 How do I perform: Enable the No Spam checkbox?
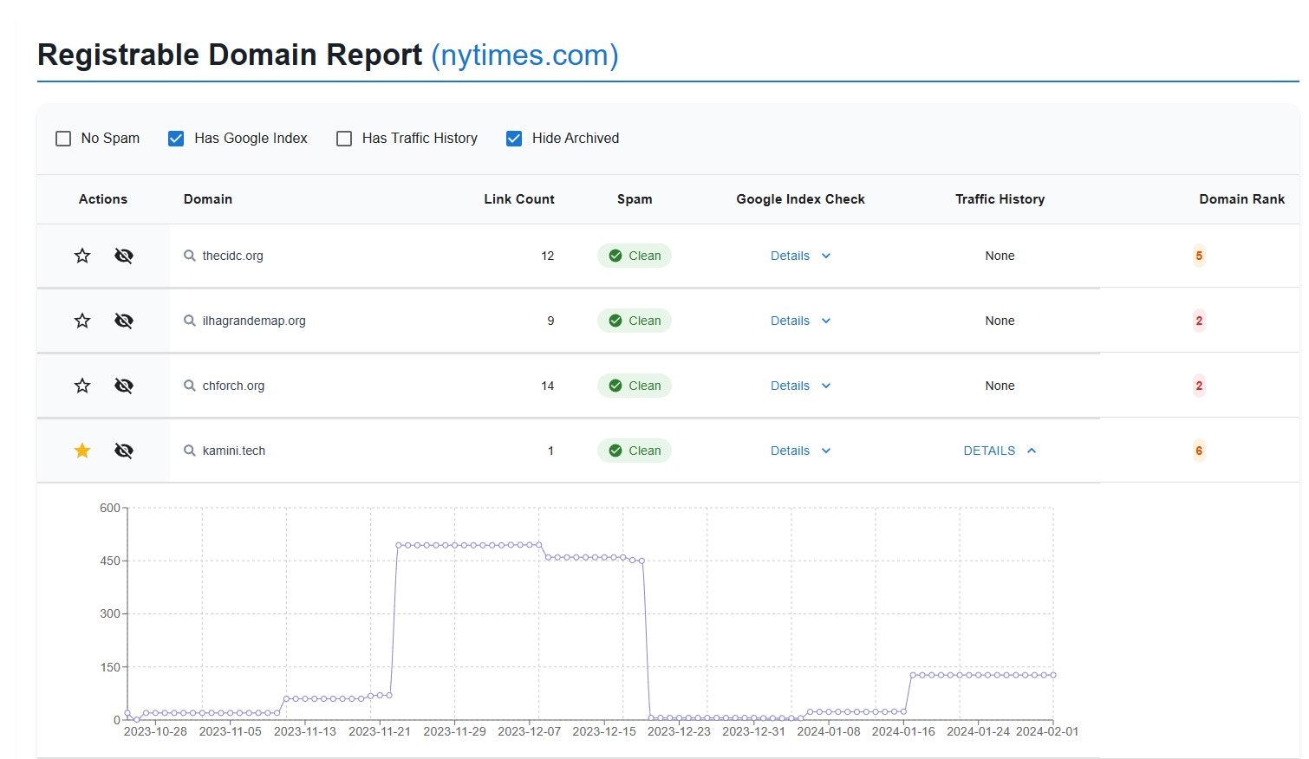63,139
